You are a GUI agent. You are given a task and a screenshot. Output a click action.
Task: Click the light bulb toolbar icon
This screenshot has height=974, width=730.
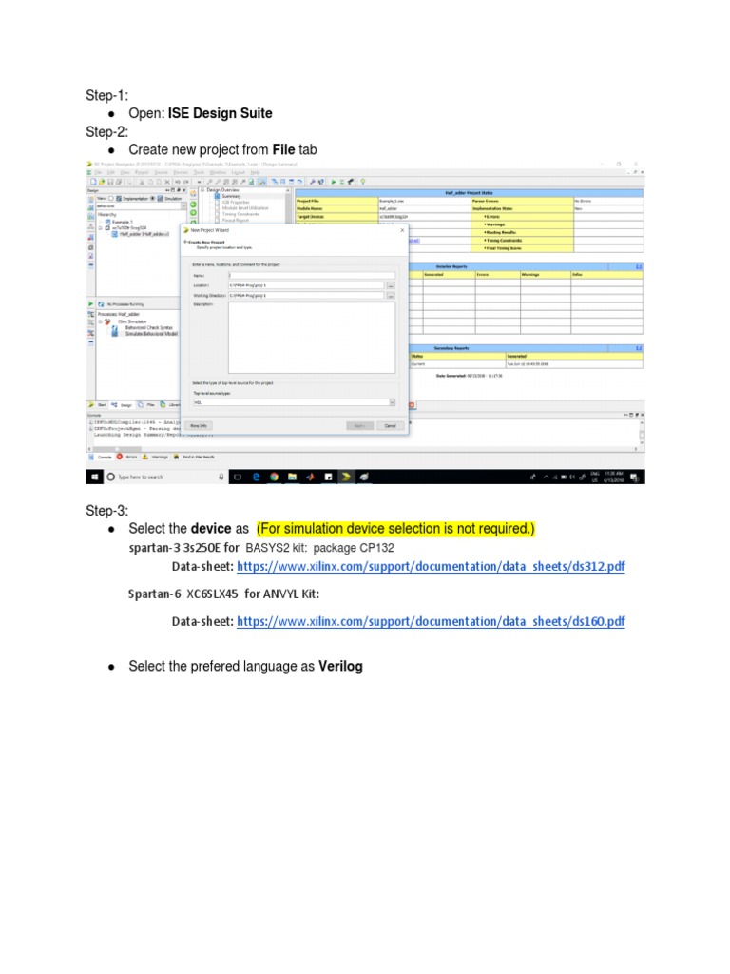(x=363, y=182)
